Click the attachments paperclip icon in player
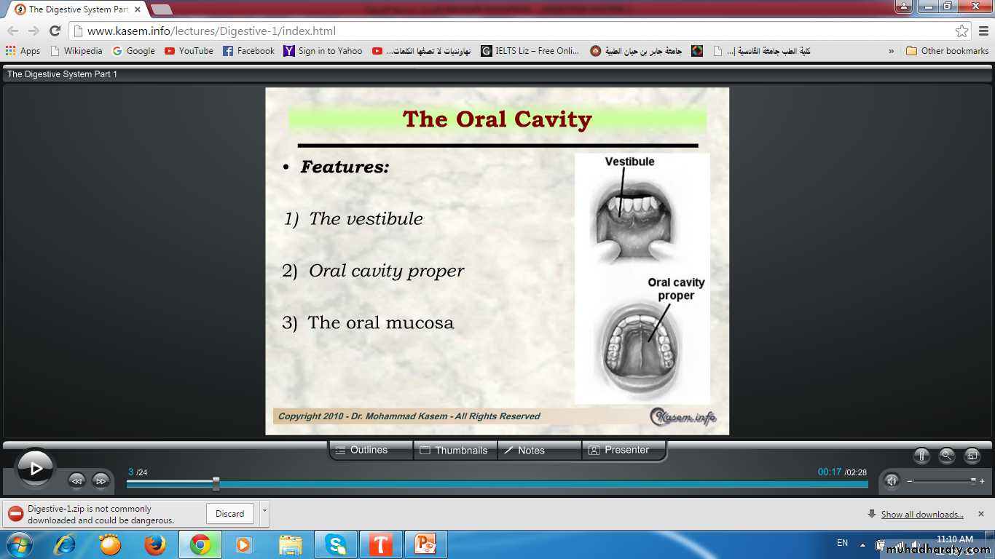Image resolution: width=995 pixels, height=559 pixels. point(921,456)
